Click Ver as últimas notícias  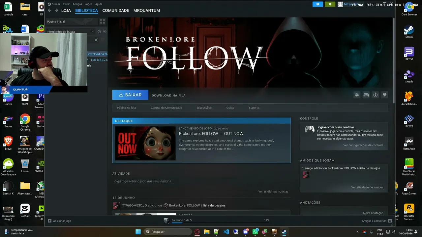[x=273, y=191]
